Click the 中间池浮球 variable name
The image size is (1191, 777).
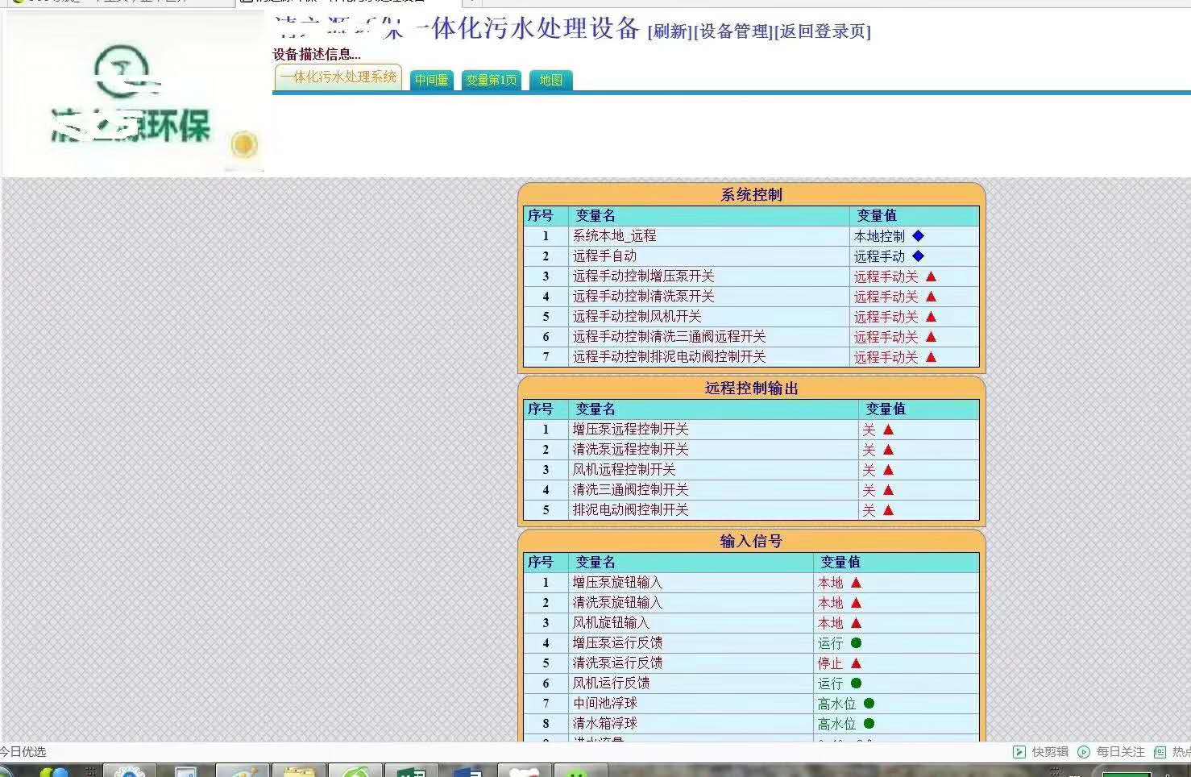click(605, 704)
